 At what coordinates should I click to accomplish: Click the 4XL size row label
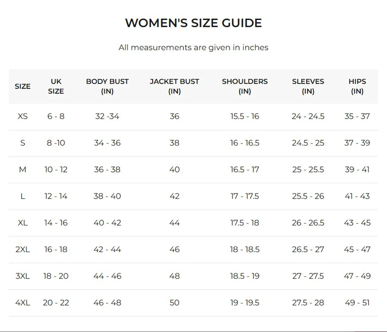(23, 303)
